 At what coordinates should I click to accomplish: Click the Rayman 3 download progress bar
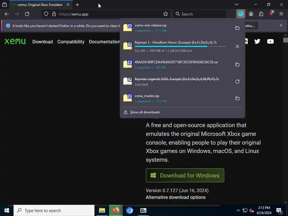181,46
